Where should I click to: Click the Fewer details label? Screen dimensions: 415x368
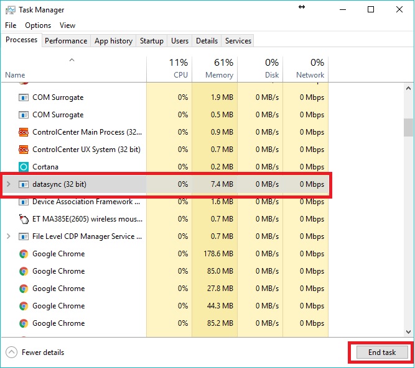(43, 352)
